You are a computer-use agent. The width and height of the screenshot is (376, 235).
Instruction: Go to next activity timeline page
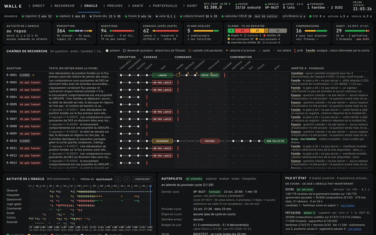(127, 179)
